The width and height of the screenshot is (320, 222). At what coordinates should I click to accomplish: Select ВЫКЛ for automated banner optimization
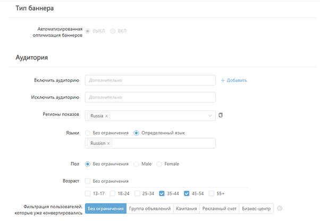pyautogui.click(x=88, y=31)
